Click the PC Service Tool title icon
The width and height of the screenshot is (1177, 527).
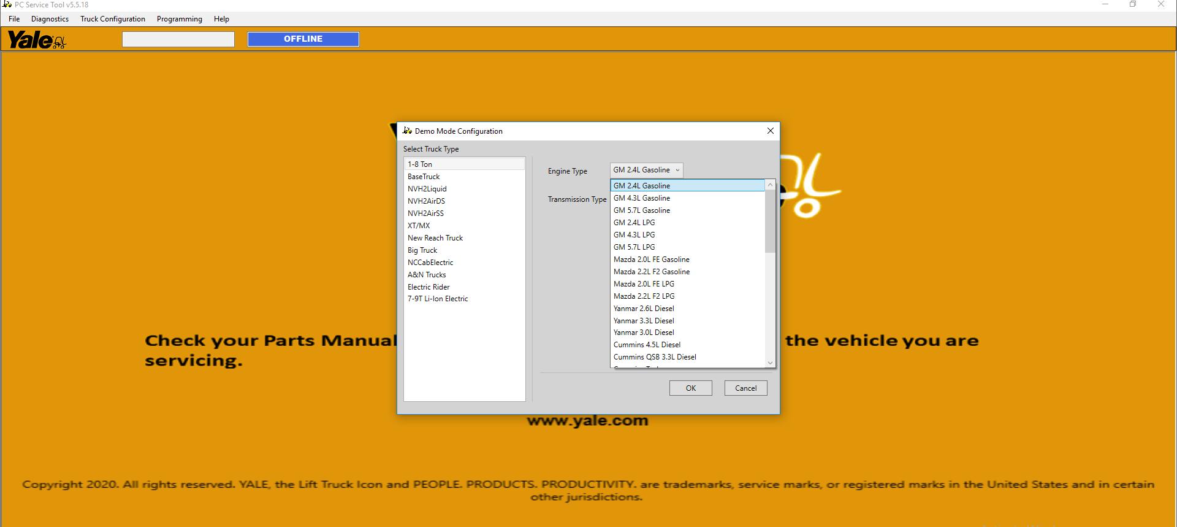(x=7, y=4)
